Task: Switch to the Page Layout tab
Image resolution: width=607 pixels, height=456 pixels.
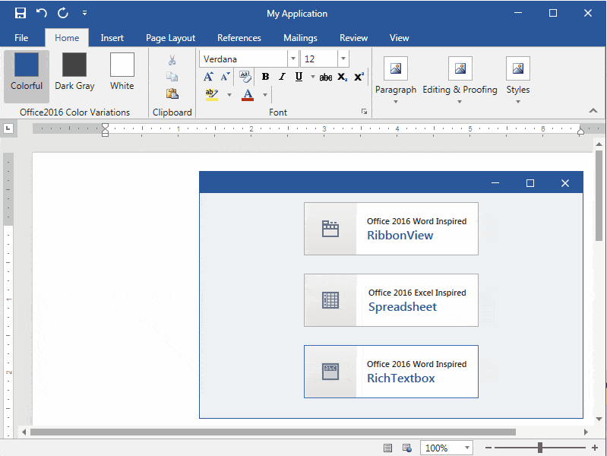Action: pos(170,38)
